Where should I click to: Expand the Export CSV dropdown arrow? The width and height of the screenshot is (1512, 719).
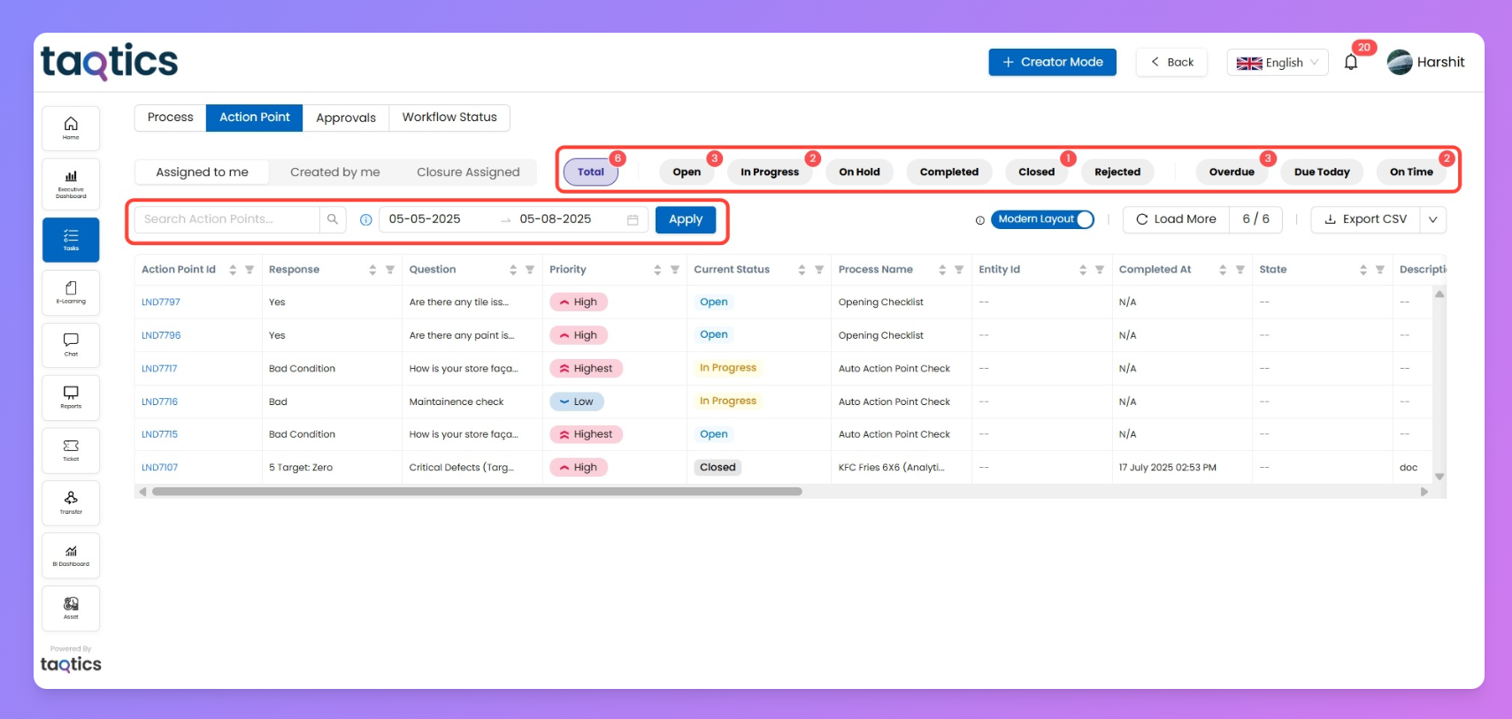point(1432,219)
